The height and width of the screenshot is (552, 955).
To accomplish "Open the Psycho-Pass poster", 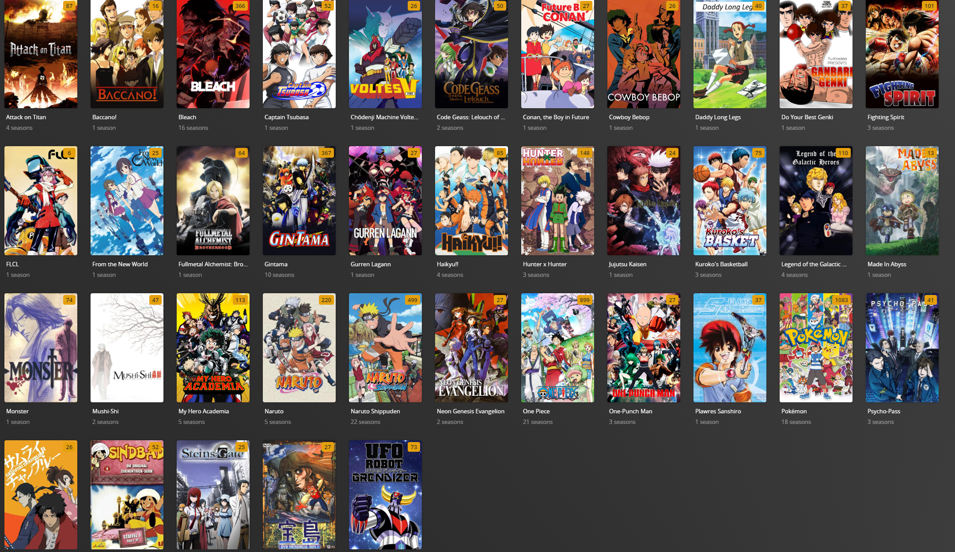I will (902, 348).
